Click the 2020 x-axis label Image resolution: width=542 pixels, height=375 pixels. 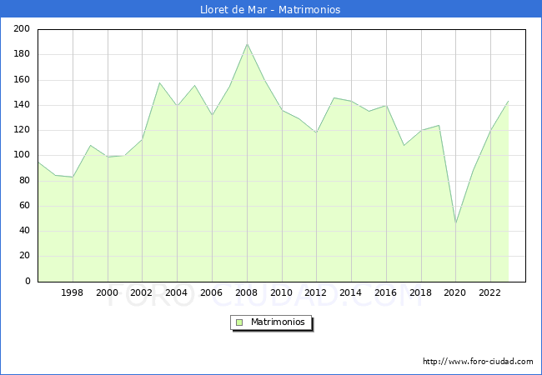[x=454, y=292]
